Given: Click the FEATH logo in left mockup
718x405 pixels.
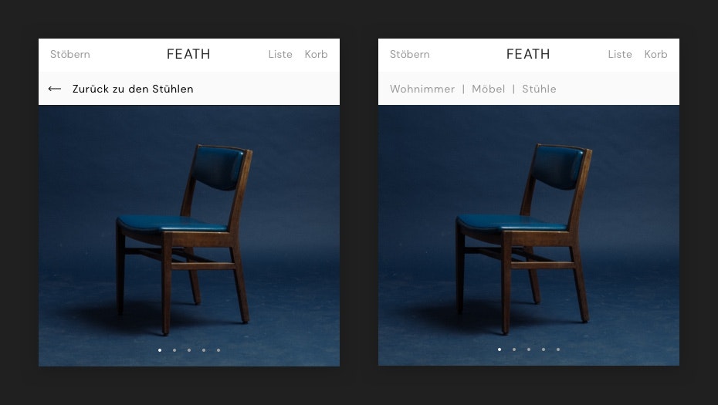Looking at the screenshot, I should [x=188, y=54].
